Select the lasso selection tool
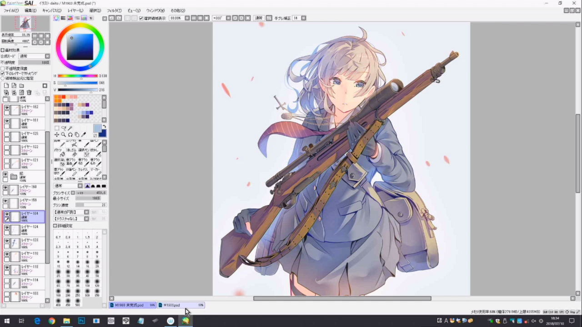 click(x=64, y=128)
